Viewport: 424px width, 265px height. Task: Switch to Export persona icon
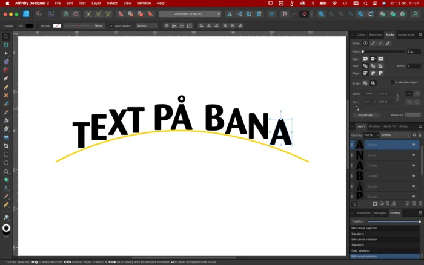coord(51,14)
